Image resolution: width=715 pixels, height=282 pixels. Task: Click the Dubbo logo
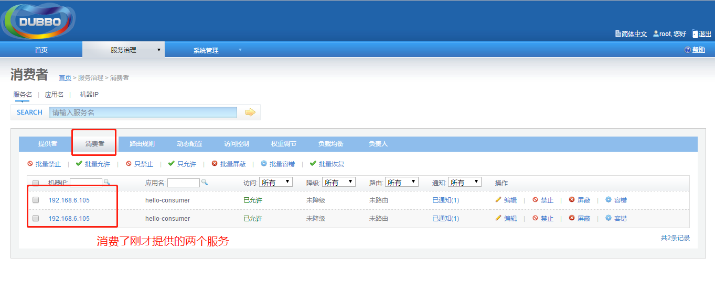(x=38, y=21)
